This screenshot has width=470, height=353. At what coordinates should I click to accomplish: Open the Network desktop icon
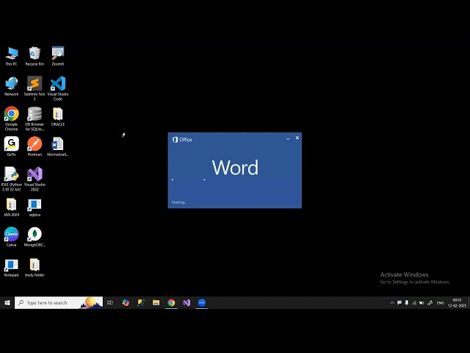tap(12, 86)
